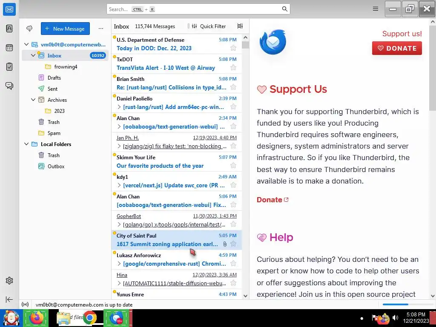Star the TxDOT TransVista Alert email

(x=233, y=68)
